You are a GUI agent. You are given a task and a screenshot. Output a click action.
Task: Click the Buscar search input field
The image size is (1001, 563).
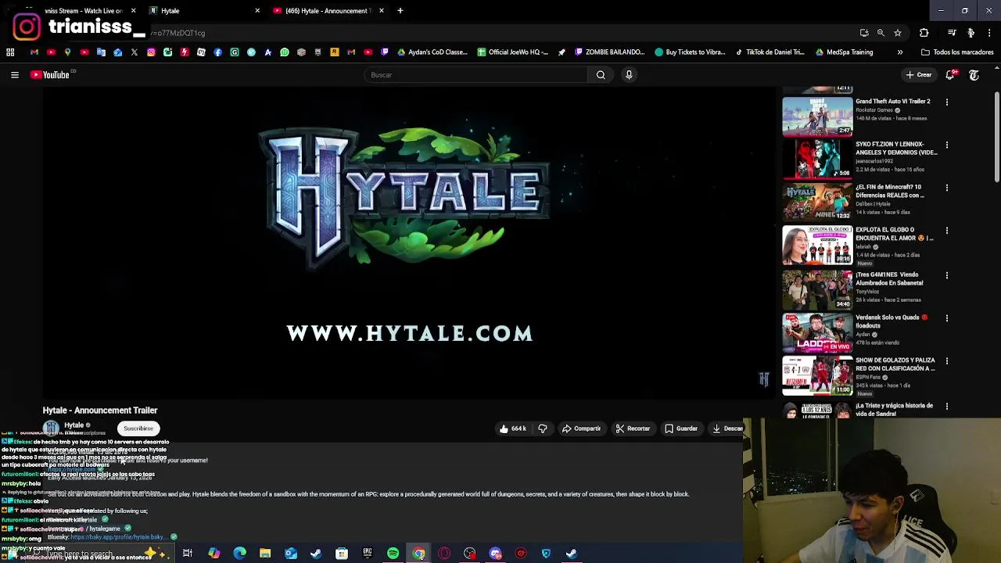(475, 75)
